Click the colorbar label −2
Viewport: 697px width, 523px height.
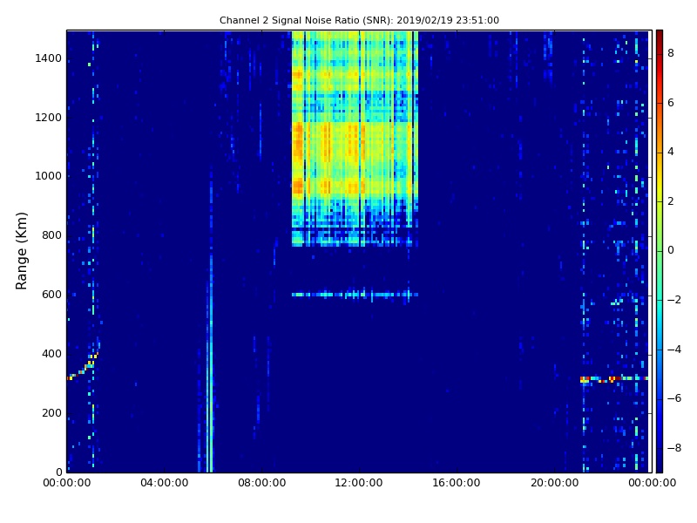click(674, 300)
